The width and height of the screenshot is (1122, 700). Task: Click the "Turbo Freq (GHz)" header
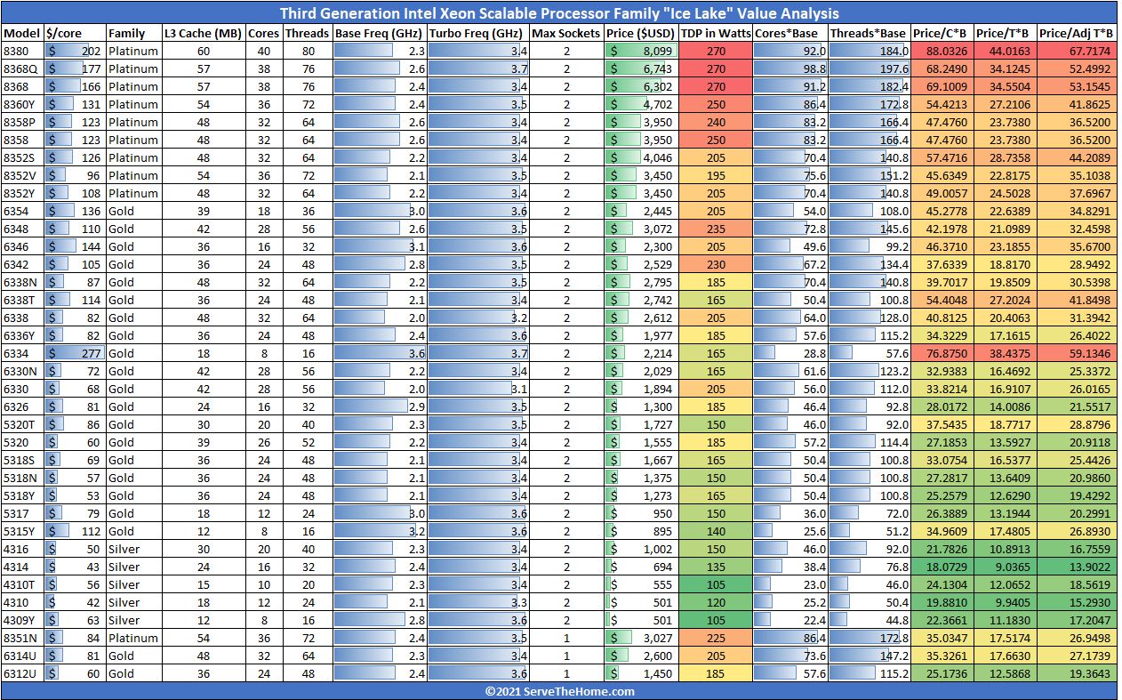click(477, 33)
